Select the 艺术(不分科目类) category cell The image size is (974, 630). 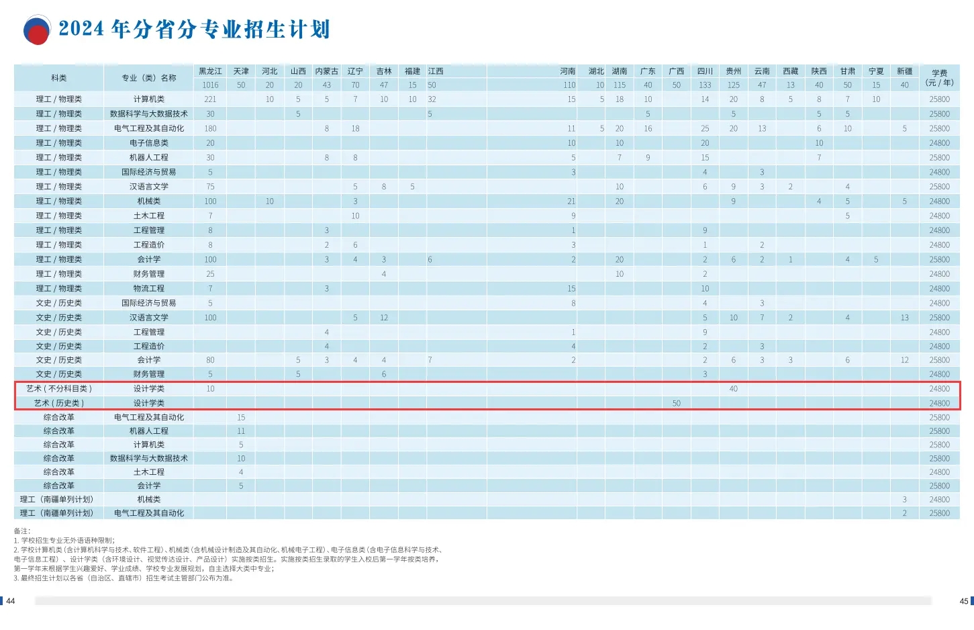click(x=59, y=389)
